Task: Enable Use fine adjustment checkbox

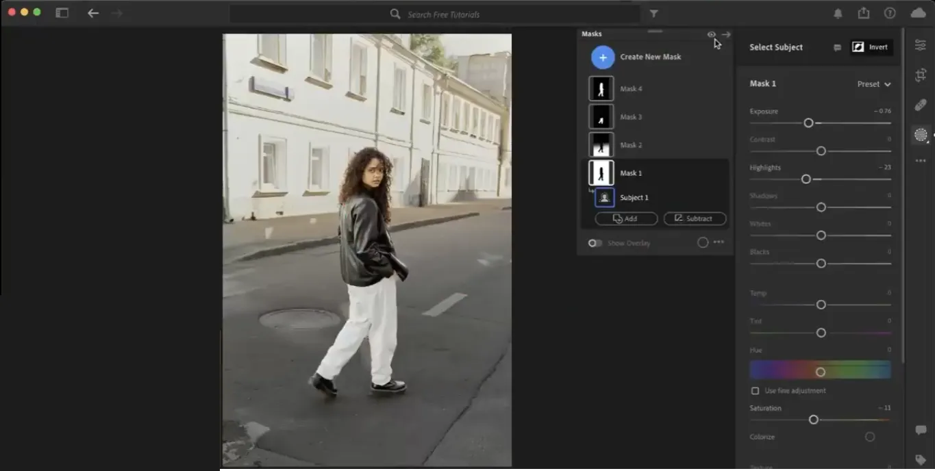Action: (x=755, y=391)
